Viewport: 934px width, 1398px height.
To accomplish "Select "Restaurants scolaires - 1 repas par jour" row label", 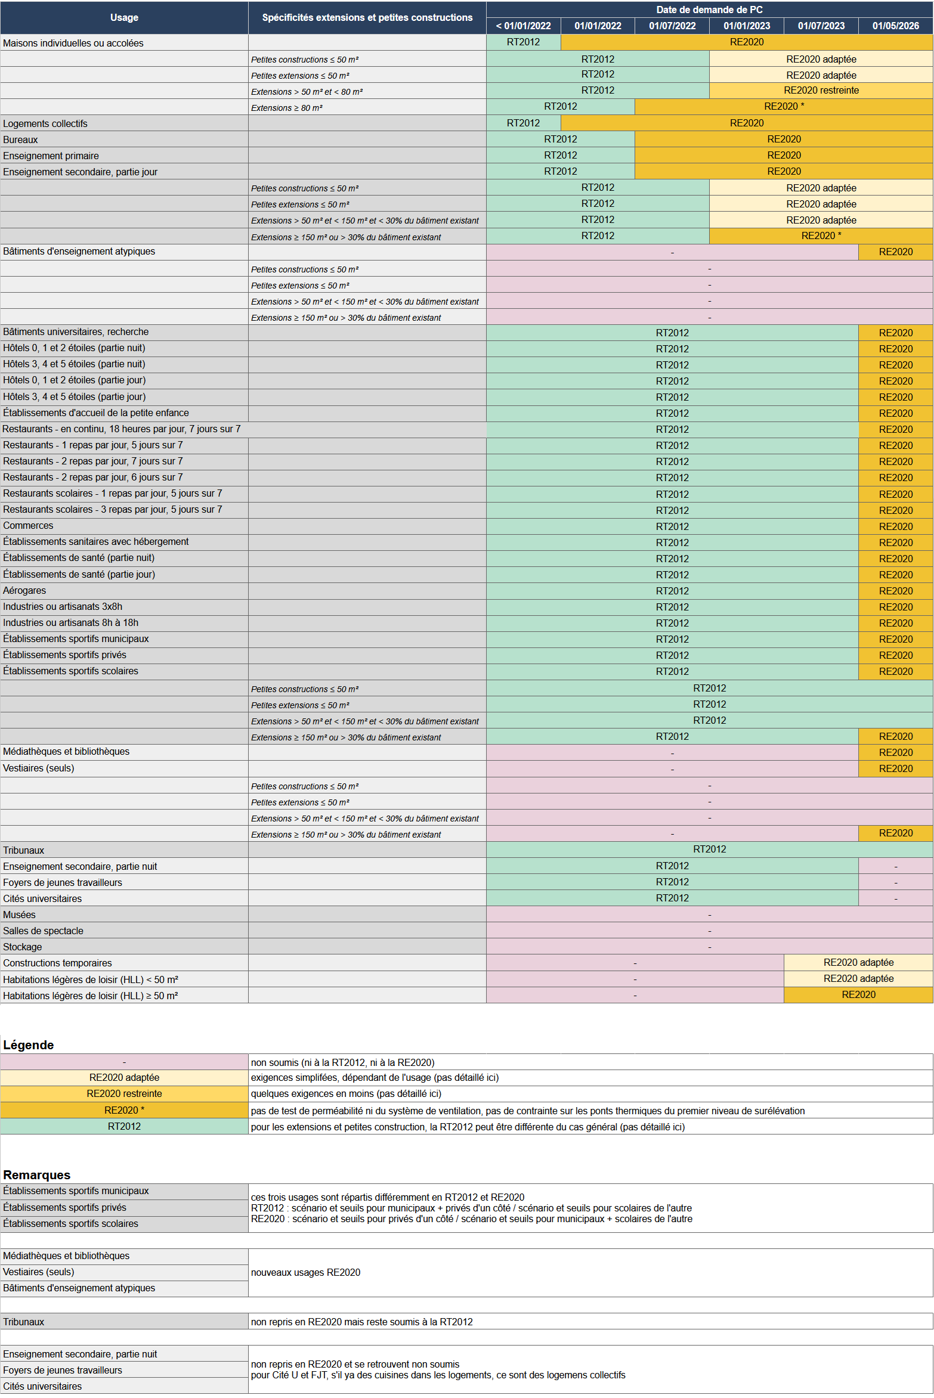I will (x=124, y=493).
